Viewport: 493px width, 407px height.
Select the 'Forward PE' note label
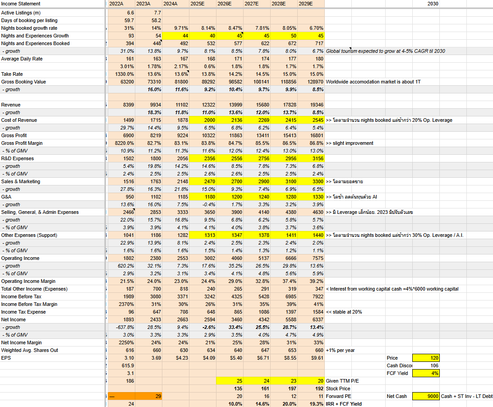pos(339,396)
